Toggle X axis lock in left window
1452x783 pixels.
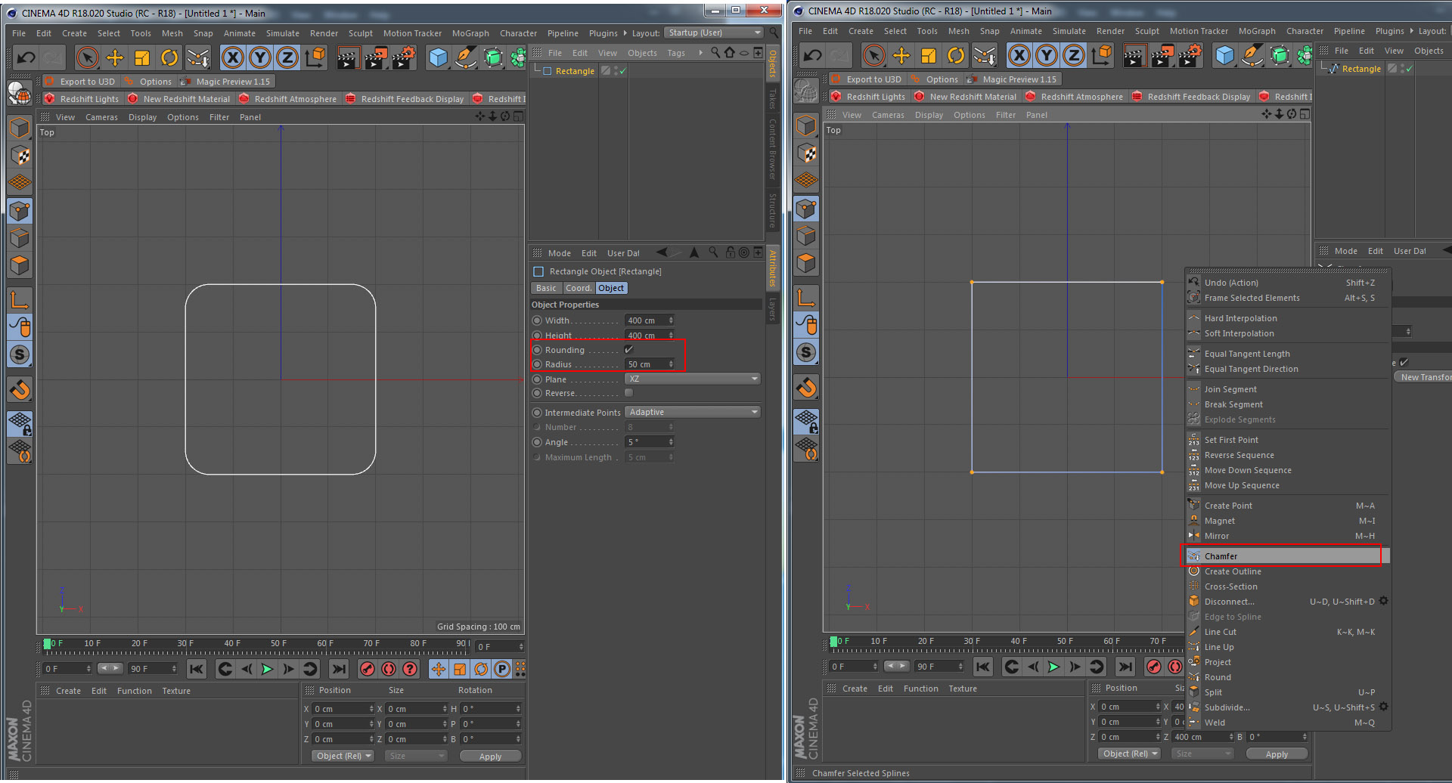point(233,57)
